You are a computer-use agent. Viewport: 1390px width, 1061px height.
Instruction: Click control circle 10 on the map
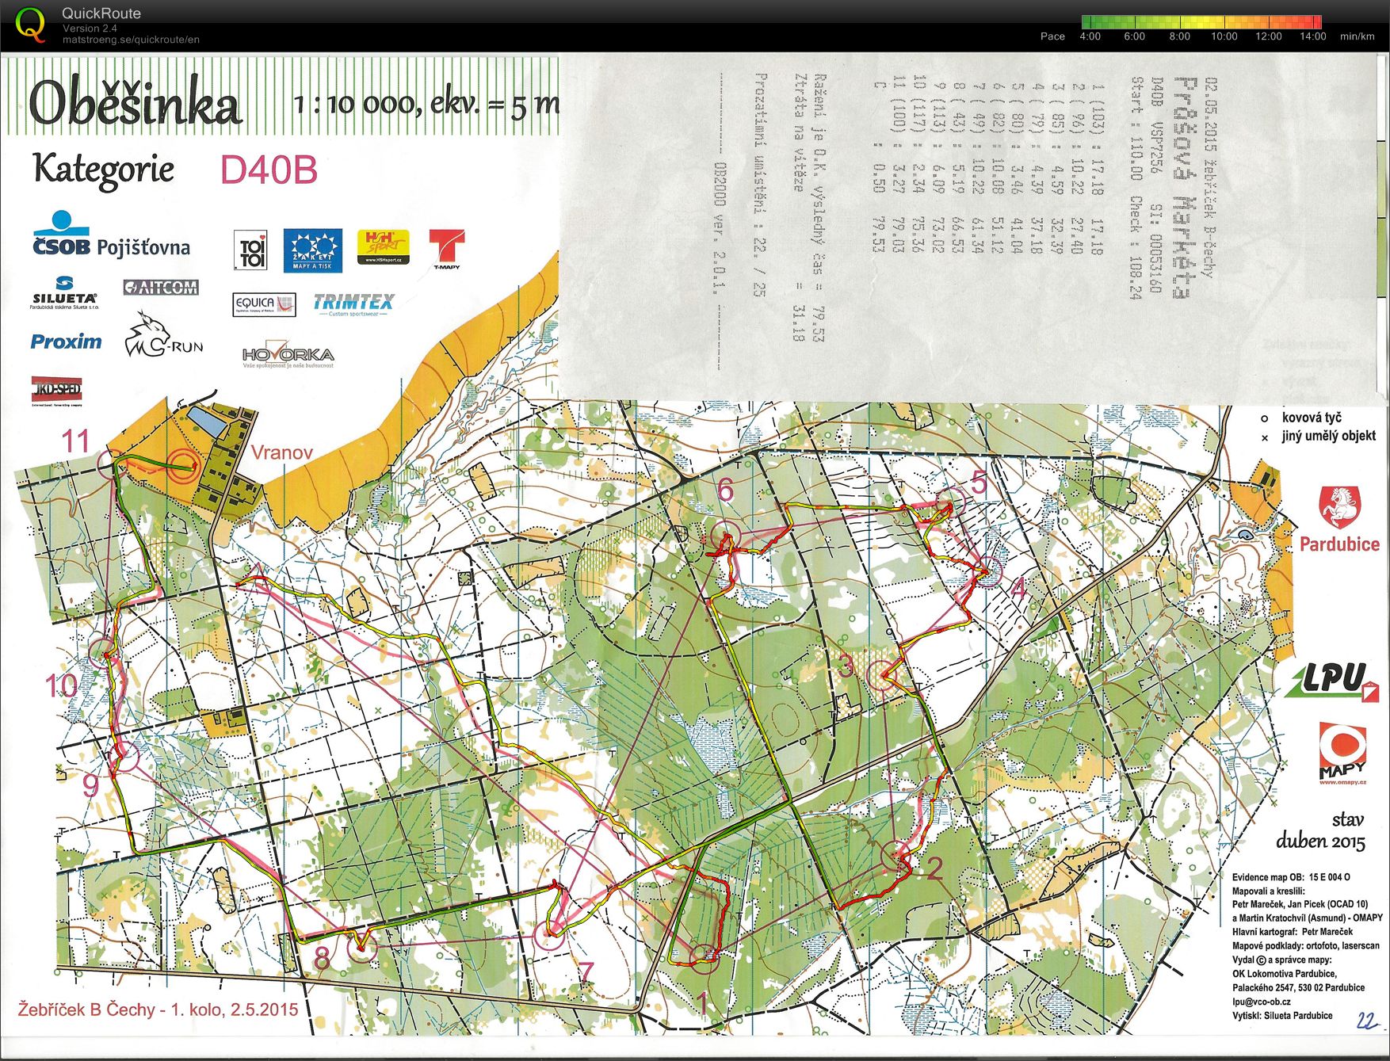coord(102,652)
